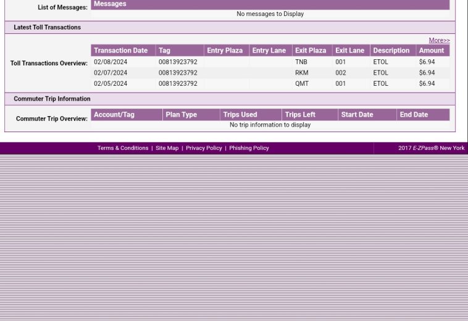The image size is (468, 321).
Task: Select the 02/08/2024 transaction date cell
Action: pyautogui.click(x=111, y=62)
